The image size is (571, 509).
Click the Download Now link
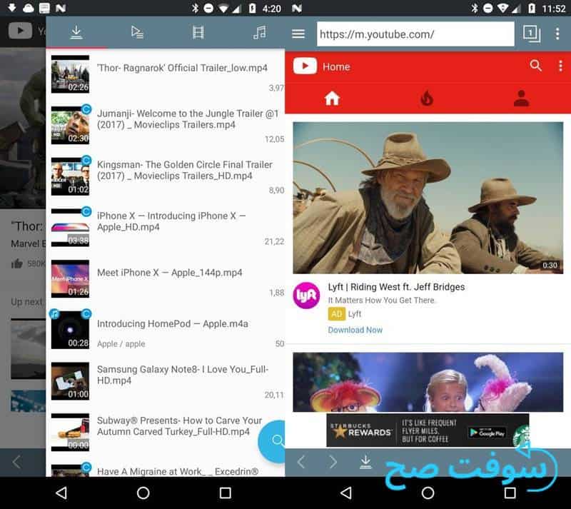point(355,330)
